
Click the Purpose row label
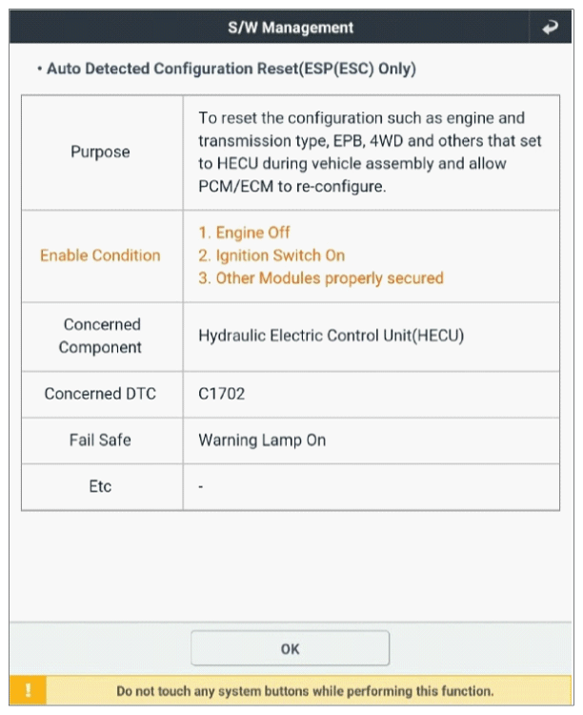[x=100, y=152]
